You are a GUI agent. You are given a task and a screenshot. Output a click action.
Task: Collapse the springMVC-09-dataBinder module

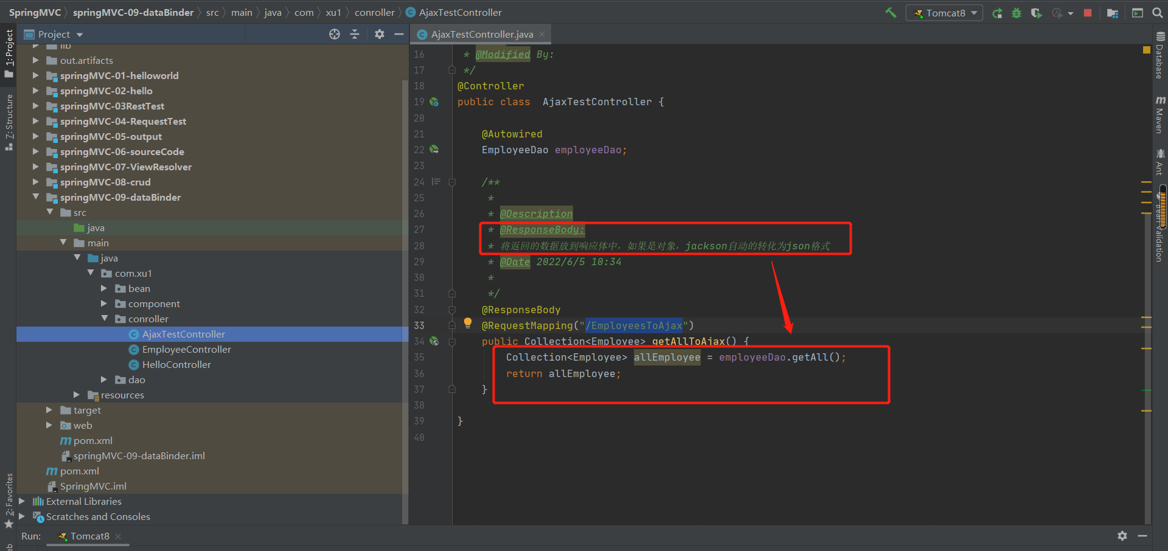pyautogui.click(x=35, y=197)
